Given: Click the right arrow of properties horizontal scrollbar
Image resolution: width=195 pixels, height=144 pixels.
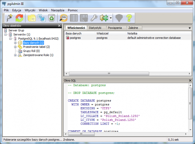Looking at the screenshot, I should tap(190, 74).
